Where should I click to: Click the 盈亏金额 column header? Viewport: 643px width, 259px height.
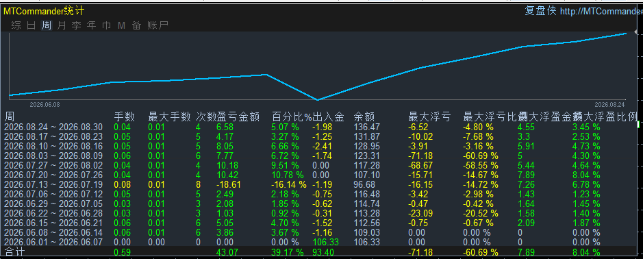pyautogui.click(x=238, y=117)
